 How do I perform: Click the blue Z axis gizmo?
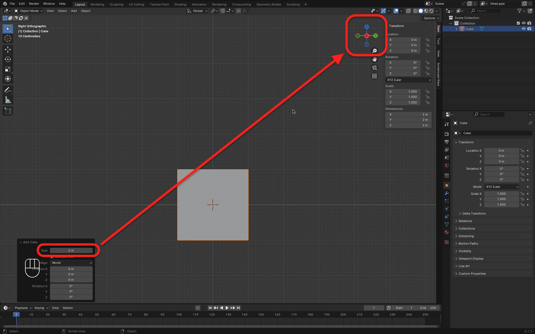pyautogui.click(x=367, y=27)
